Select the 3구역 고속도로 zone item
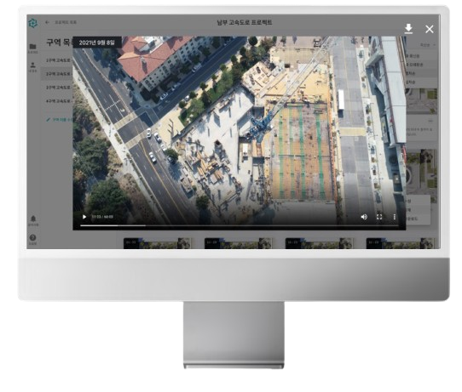 (58, 88)
